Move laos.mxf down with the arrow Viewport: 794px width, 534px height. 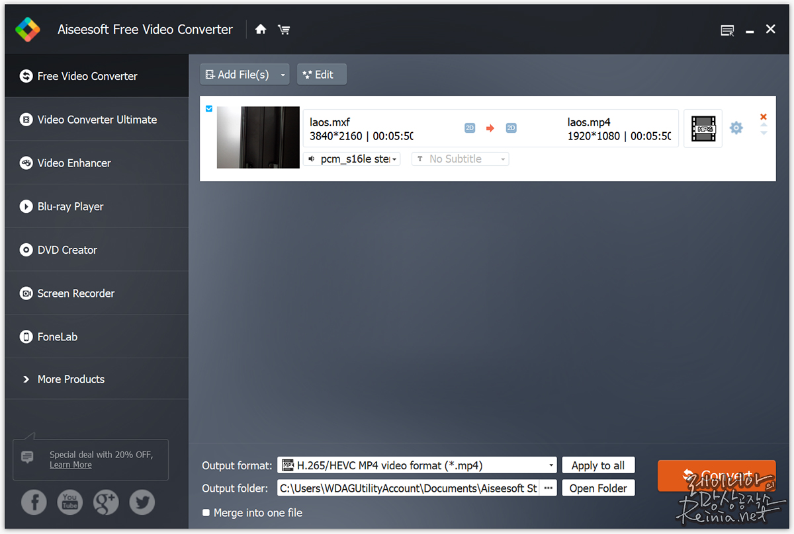pyautogui.click(x=764, y=133)
